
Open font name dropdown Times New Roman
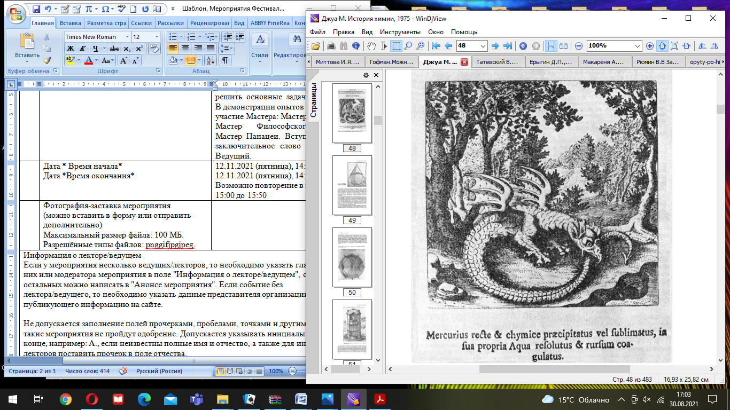127,36
